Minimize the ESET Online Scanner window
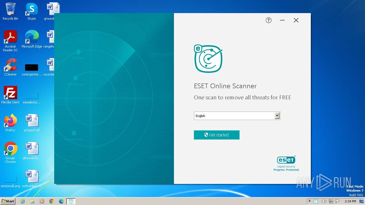The image size is (365, 205). 282,20
